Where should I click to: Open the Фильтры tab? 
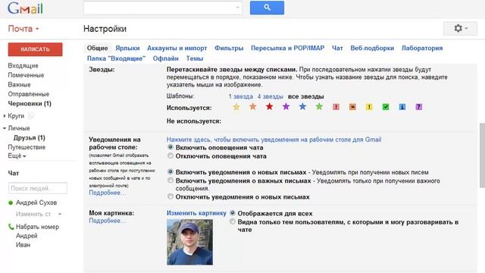(x=229, y=48)
